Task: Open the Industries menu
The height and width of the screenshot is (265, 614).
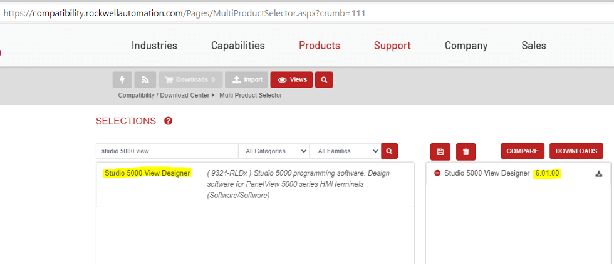Action: pyautogui.click(x=154, y=46)
